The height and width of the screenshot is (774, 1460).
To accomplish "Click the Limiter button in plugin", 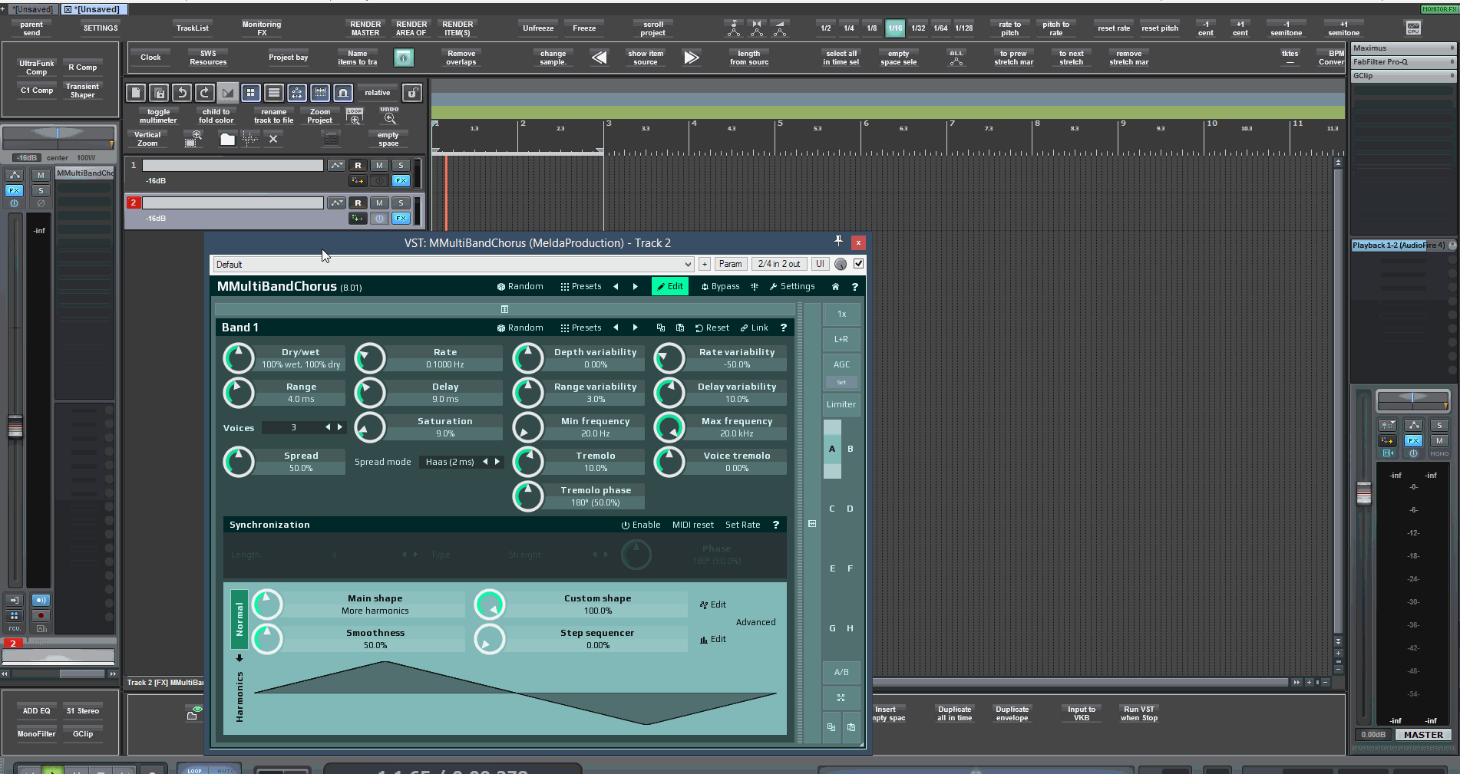I will click(841, 405).
